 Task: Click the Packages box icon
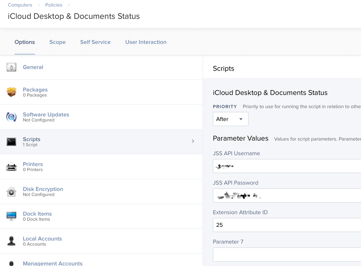tap(11, 92)
